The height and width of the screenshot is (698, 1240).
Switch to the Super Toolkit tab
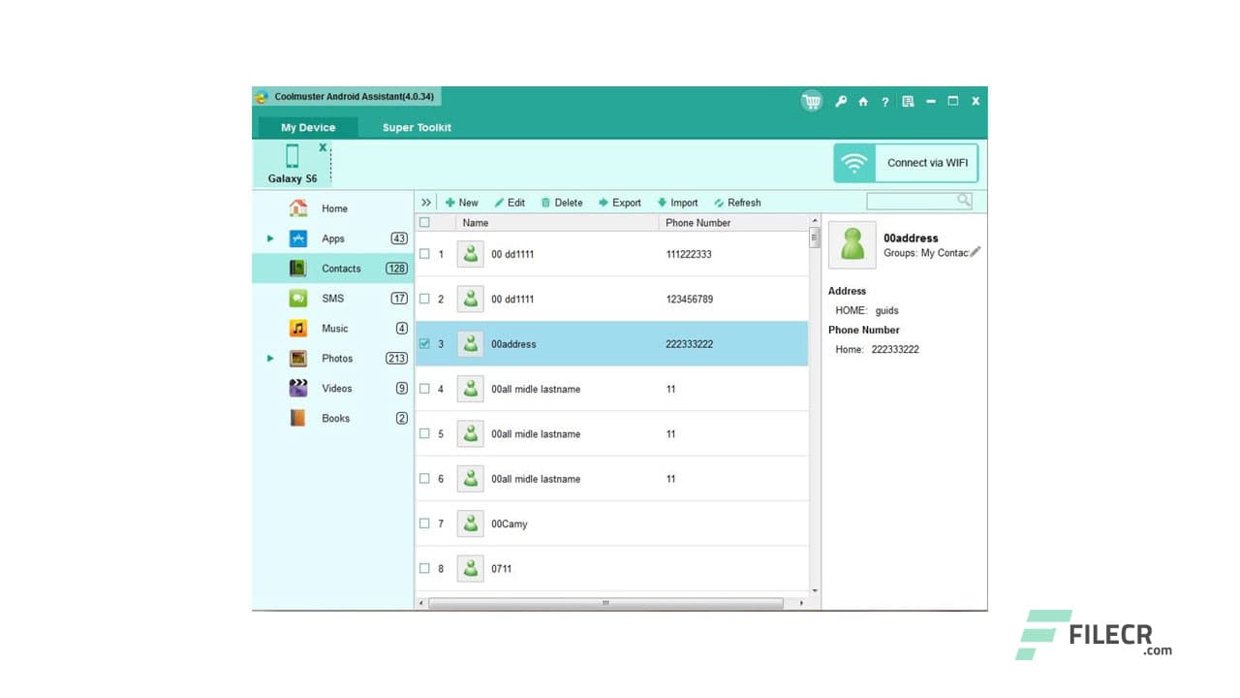416,127
